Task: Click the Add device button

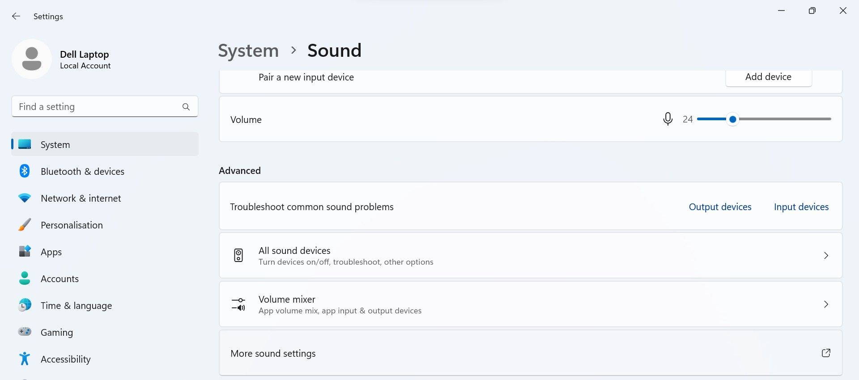Action: pyautogui.click(x=768, y=77)
